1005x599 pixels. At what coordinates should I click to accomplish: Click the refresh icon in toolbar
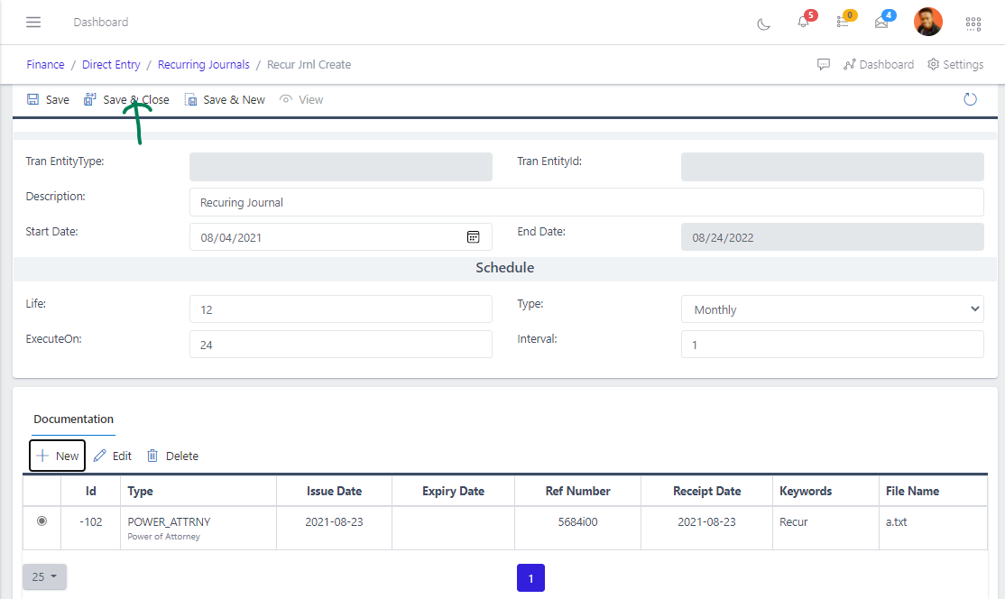971,99
